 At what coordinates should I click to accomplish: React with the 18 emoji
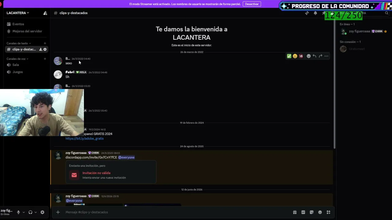pyautogui.click(x=301, y=56)
